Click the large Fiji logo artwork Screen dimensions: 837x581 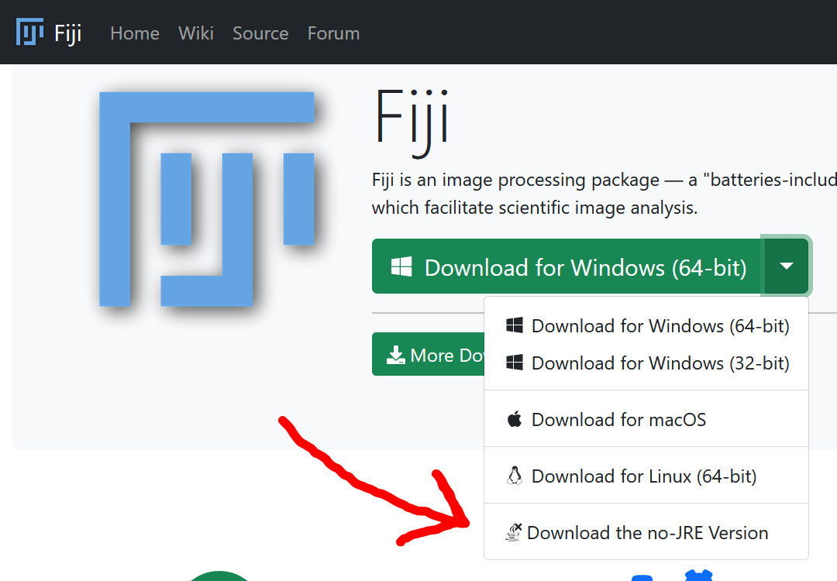click(206, 199)
